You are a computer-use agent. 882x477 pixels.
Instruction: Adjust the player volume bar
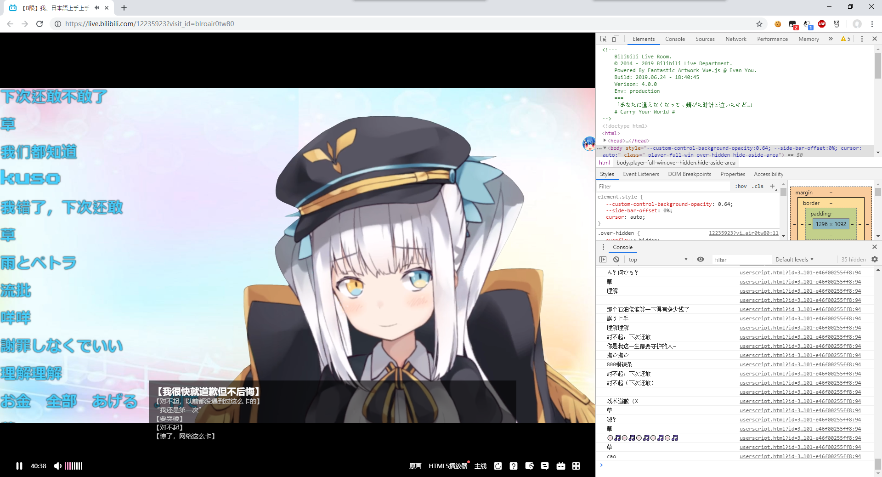click(73, 466)
